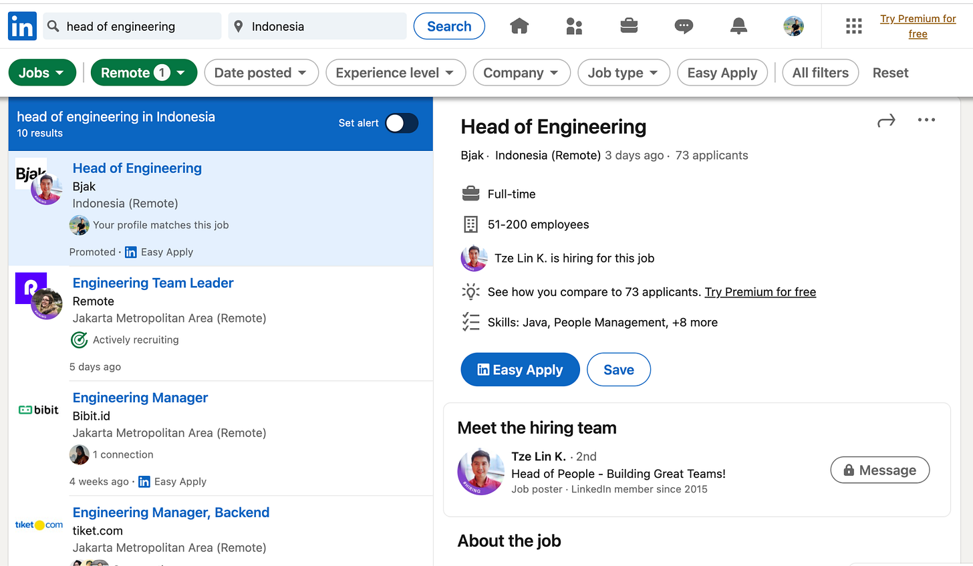Click the bibit company logo
This screenshot has width=973, height=566.
[39, 410]
